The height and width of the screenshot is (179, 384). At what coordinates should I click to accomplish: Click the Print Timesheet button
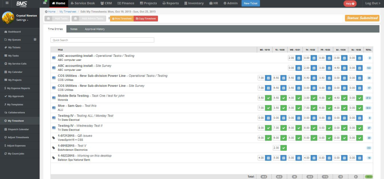[122, 19]
